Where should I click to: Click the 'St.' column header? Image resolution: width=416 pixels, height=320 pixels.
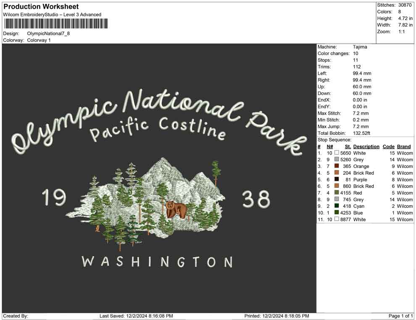348,146
